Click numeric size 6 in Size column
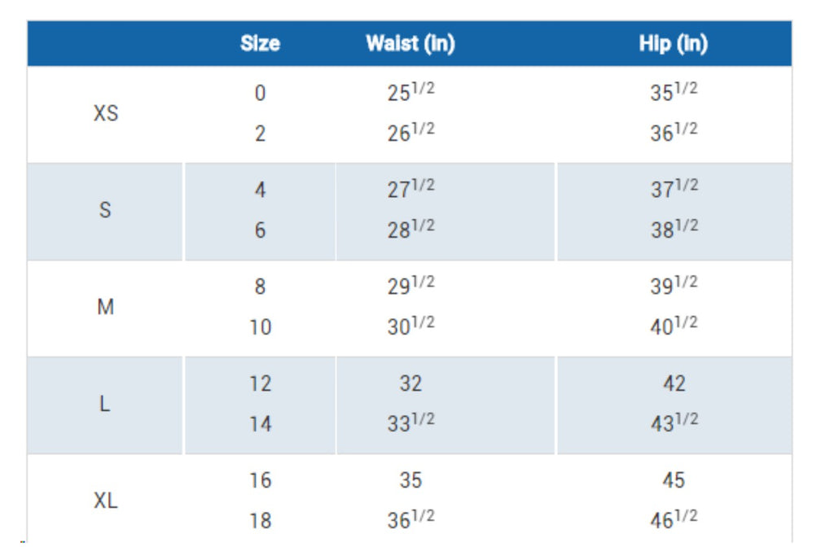 [x=260, y=230]
